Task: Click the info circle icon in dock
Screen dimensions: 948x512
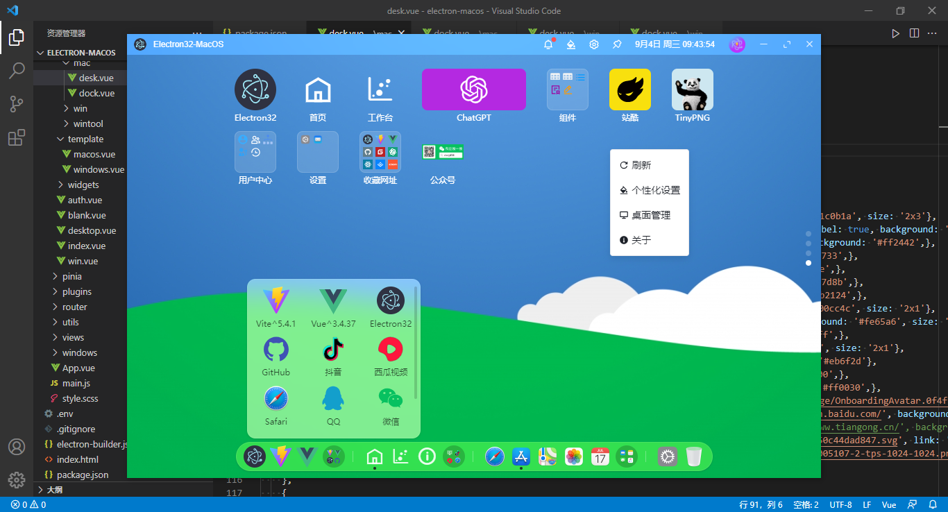Action: click(x=428, y=456)
